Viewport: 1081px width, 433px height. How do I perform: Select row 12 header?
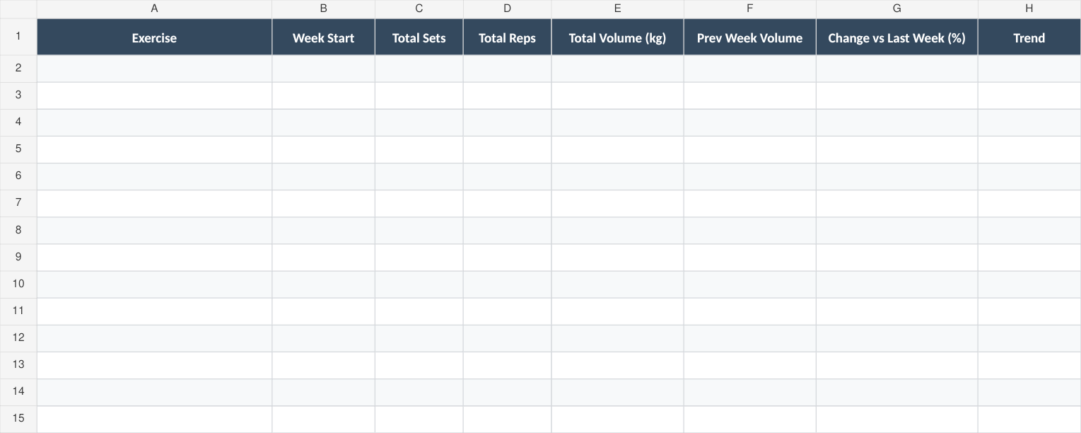point(18,338)
